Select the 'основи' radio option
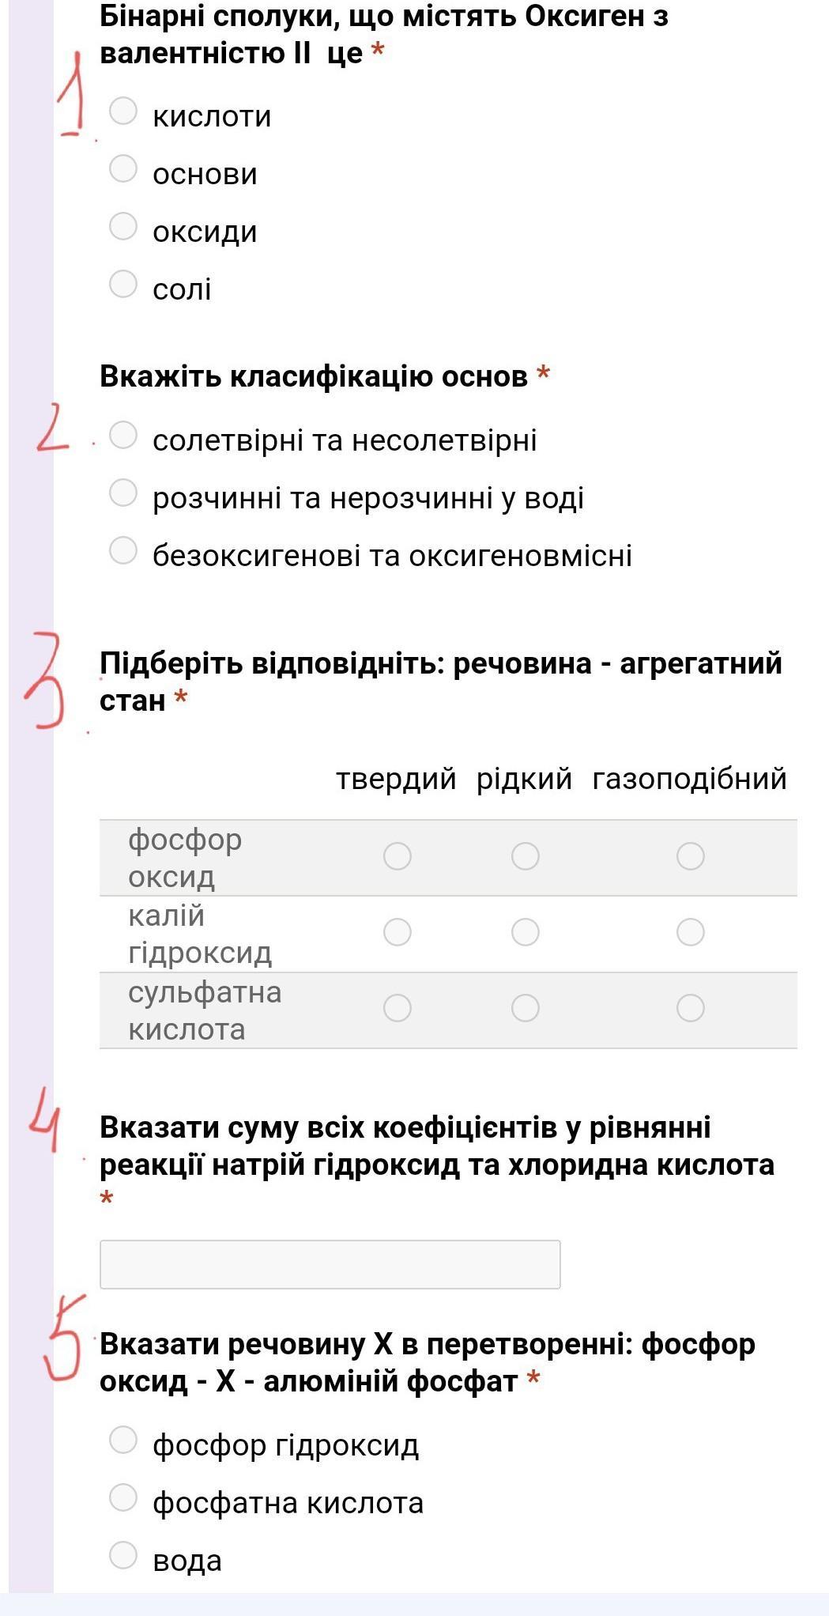This screenshot has height=1616, width=829. pyautogui.click(x=123, y=168)
